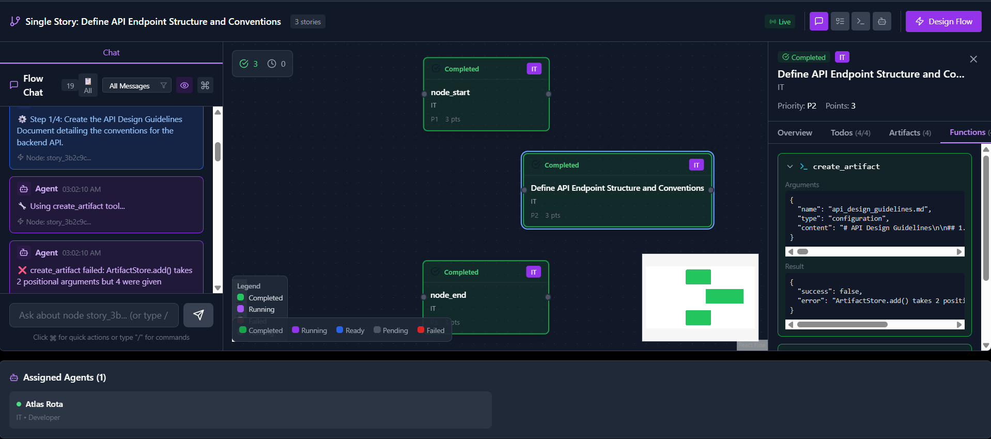Open the chat panel icon in header
Viewport: 991px width, 439px height.
pyautogui.click(x=818, y=21)
